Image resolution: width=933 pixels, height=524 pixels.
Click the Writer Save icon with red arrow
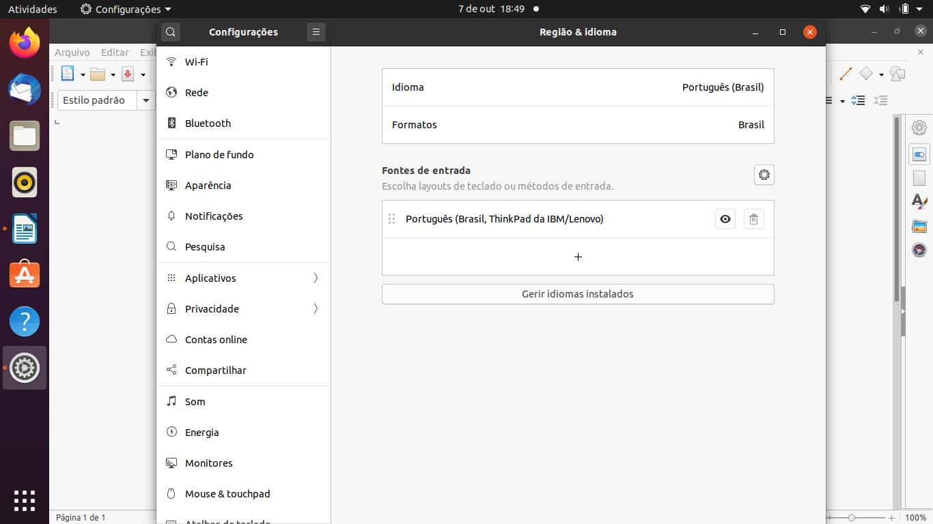tap(128, 74)
